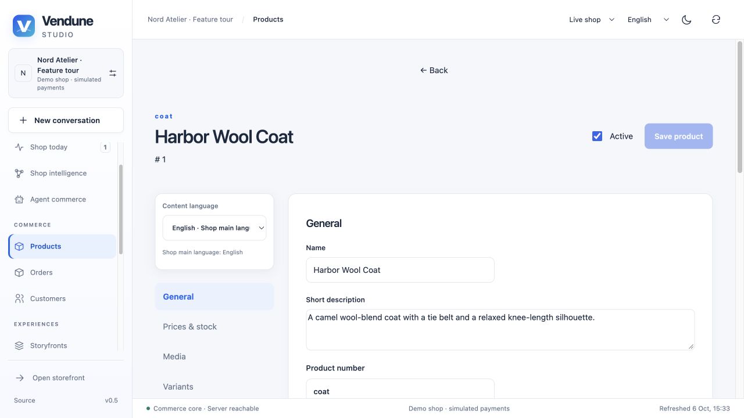Click the N shop avatar badge
This screenshot has width=744, height=418.
pos(23,73)
